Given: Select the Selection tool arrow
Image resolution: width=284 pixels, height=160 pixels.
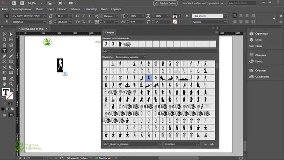Looking at the screenshot, I should [4, 34].
